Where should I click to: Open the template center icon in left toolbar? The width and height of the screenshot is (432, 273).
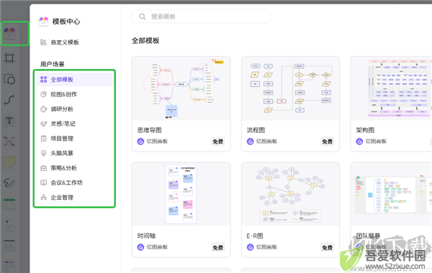coord(9,34)
